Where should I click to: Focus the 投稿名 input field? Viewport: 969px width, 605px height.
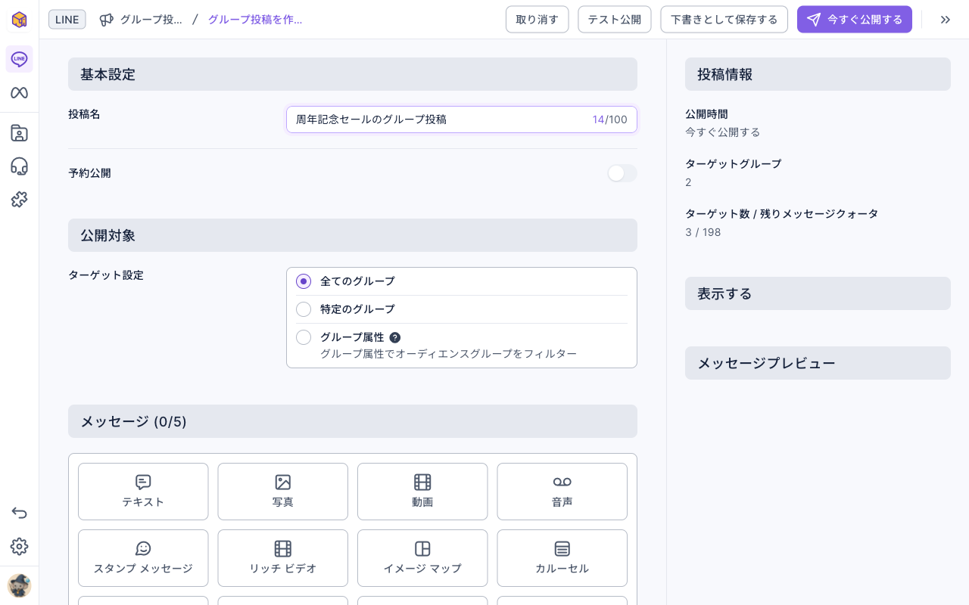coord(462,119)
